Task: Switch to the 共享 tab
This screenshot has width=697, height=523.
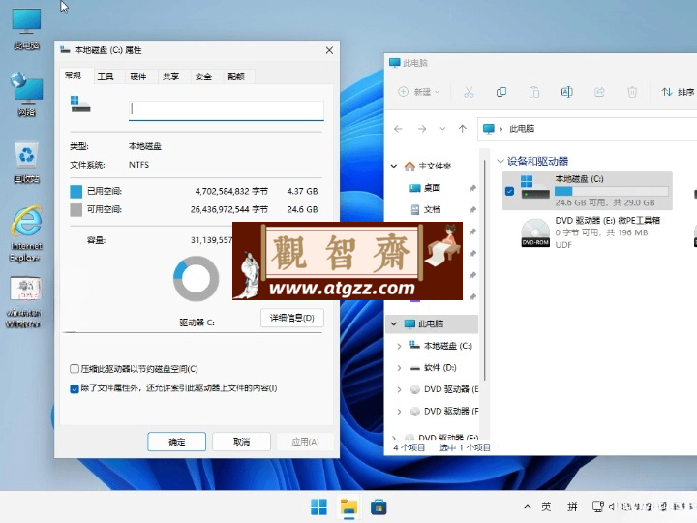Action: click(170, 77)
